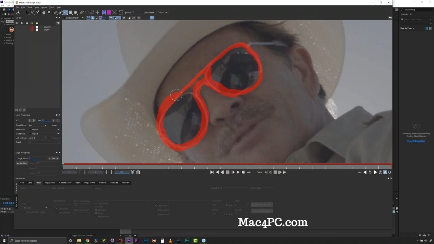The width and height of the screenshot is (434, 244).
Task: Select the Add X-Spline to layer tool
Action: click(60, 13)
